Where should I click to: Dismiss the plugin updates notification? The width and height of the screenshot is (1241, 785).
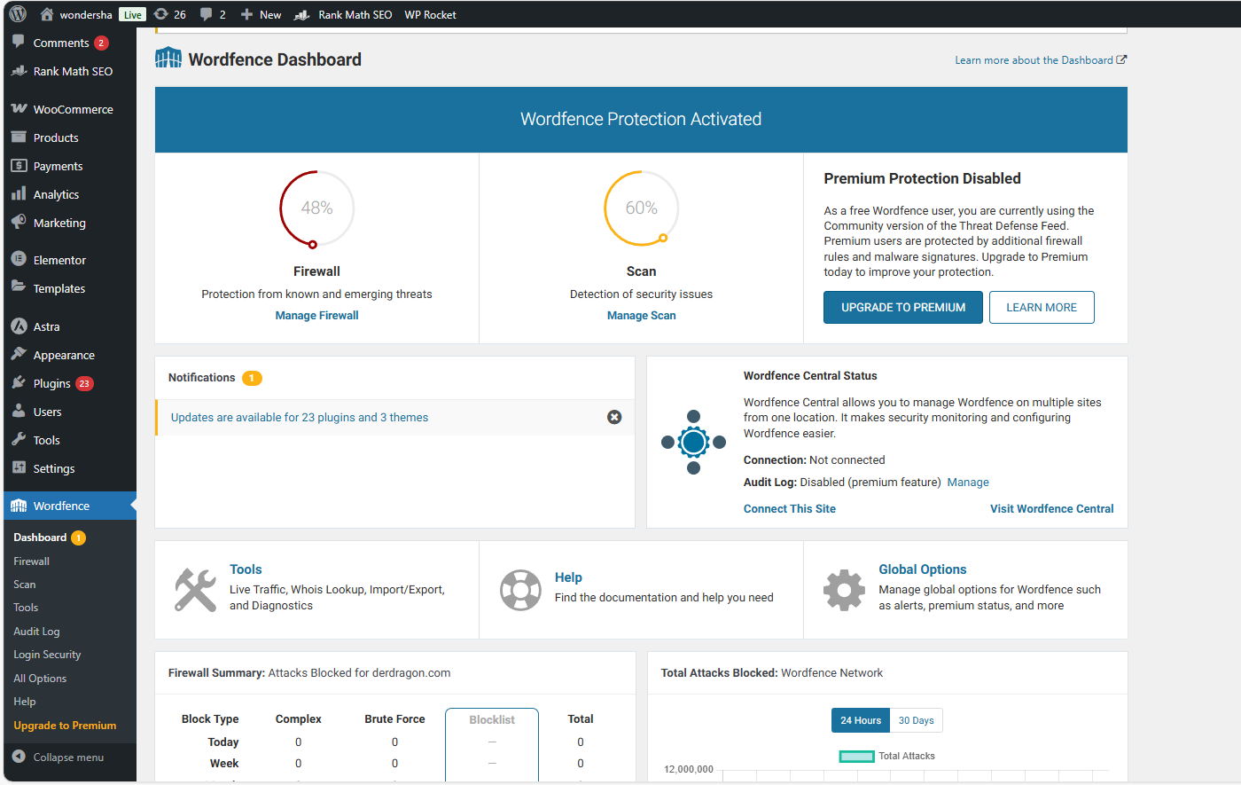click(x=614, y=417)
